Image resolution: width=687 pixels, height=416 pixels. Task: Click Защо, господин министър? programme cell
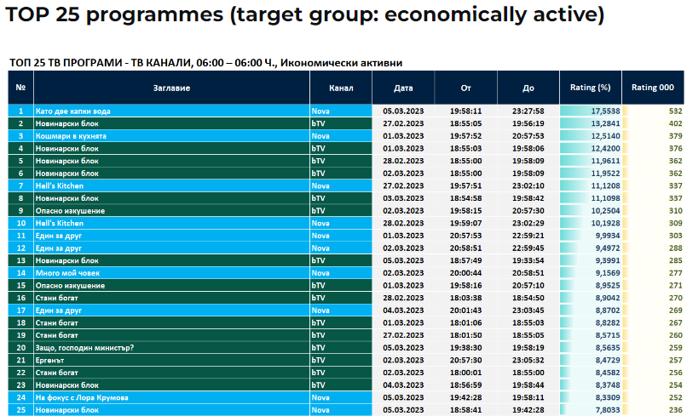84,347
